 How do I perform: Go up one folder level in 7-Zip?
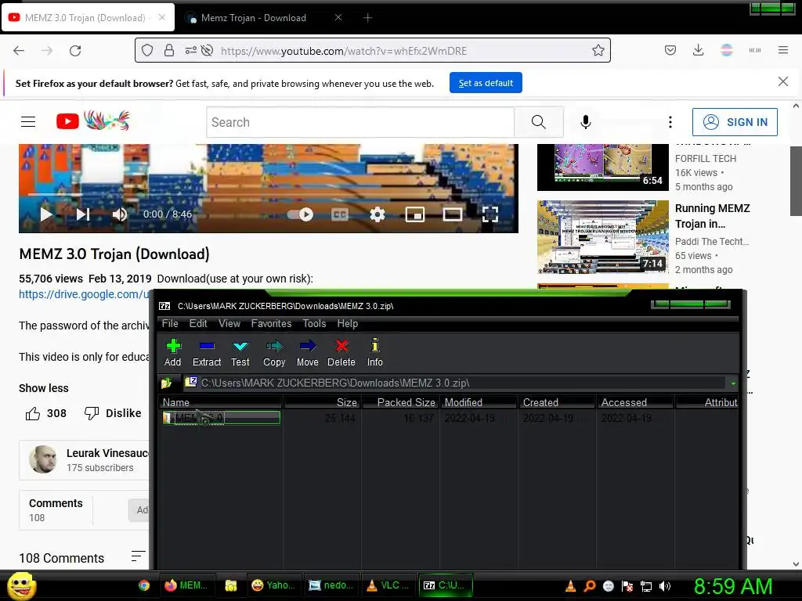tap(166, 383)
